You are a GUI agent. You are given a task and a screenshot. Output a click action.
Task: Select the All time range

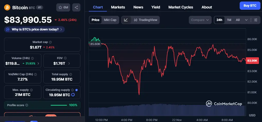pyautogui.click(x=238, y=20)
